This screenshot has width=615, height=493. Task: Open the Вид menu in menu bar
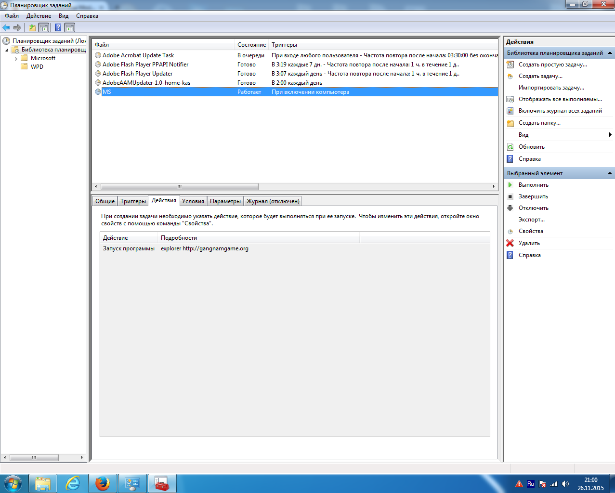coord(64,16)
